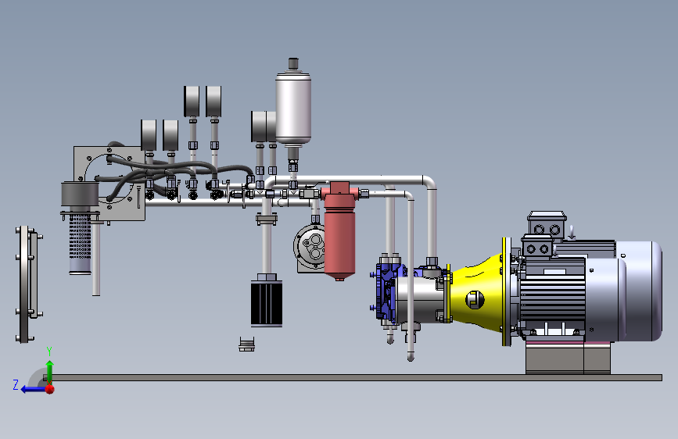Click the Z axis label
678x439 pixels.
click(x=16, y=384)
